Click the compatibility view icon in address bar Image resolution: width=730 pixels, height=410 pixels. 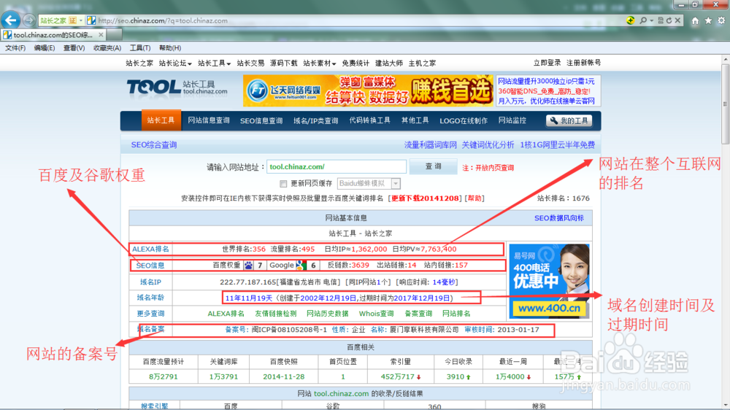[660, 20]
